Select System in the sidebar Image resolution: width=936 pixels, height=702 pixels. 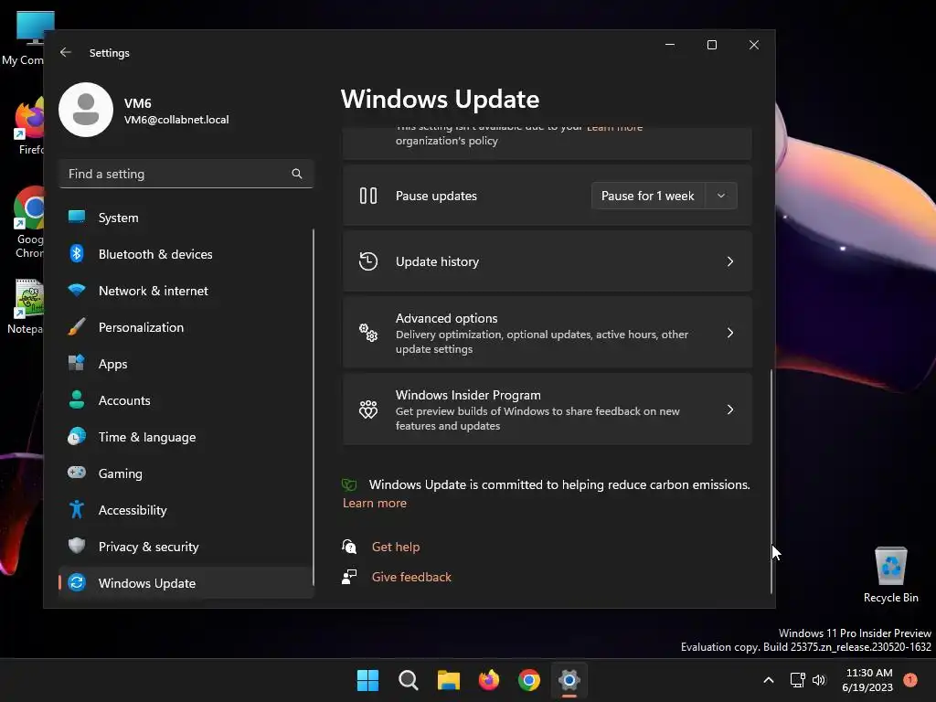coord(186,218)
